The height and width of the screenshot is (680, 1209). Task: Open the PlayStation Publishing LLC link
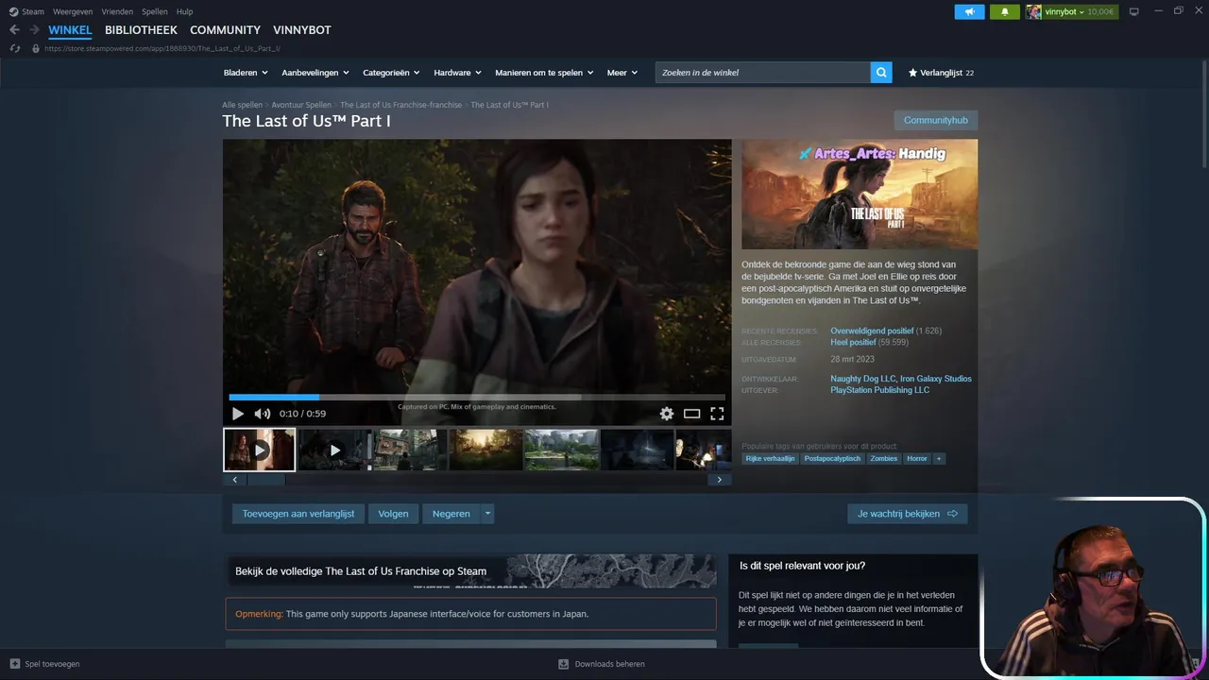(879, 390)
